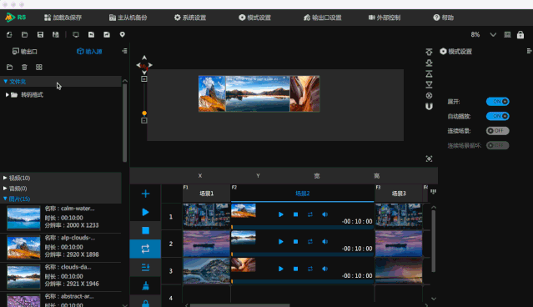Mute audio on layer row 1
Viewport: 533px width, 307px height.
pos(325,214)
